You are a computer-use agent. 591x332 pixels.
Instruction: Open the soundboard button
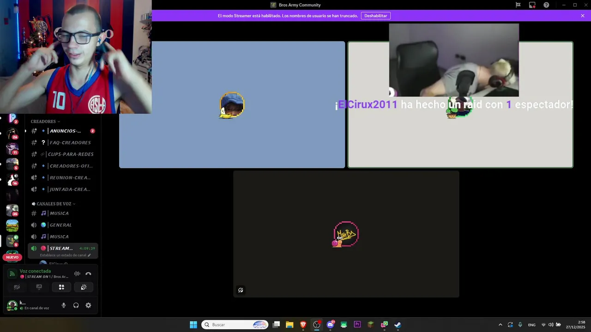[x=84, y=287]
